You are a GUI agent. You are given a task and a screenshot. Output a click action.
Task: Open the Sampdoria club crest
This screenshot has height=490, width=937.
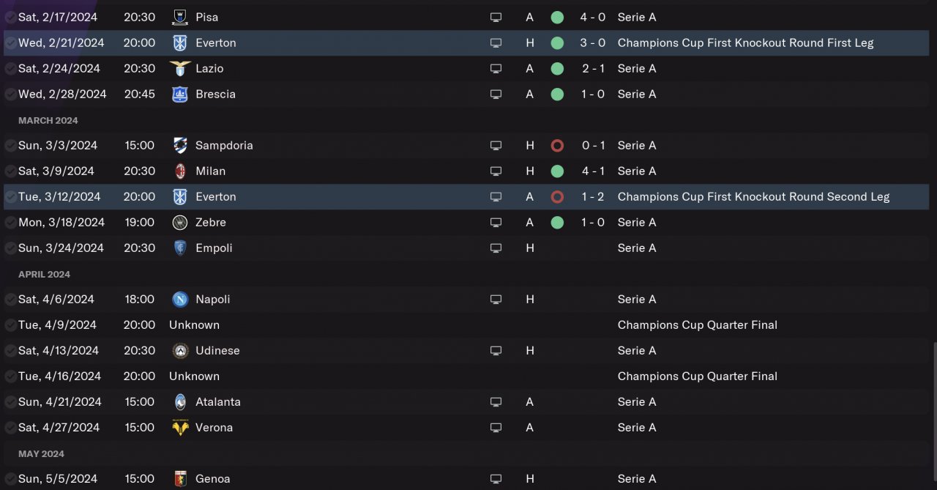click(x=179, y=145)
